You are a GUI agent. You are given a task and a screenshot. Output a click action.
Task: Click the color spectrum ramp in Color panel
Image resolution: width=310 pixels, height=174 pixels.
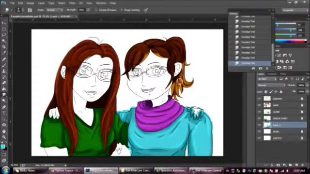pos(291,41)
